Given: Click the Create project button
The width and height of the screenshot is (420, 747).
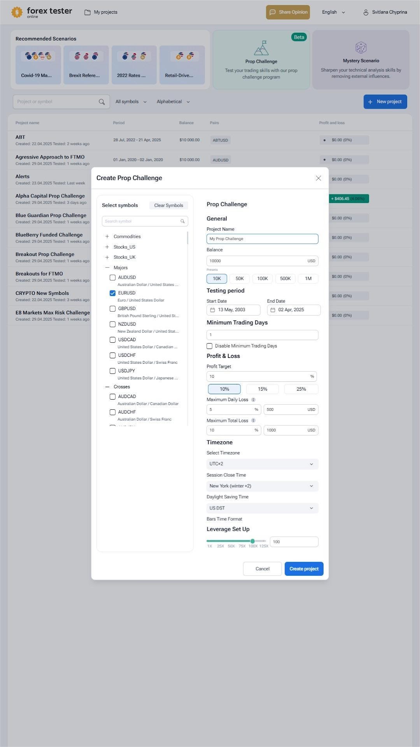Looking at the screenshot, I should (x=304, y=569).
